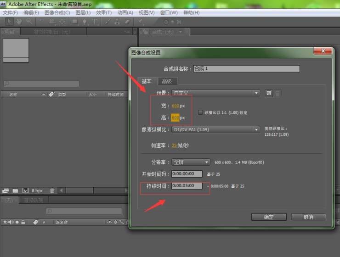340x257 pixels.
Task: Click the 确定 button
Action: point(269,217)
